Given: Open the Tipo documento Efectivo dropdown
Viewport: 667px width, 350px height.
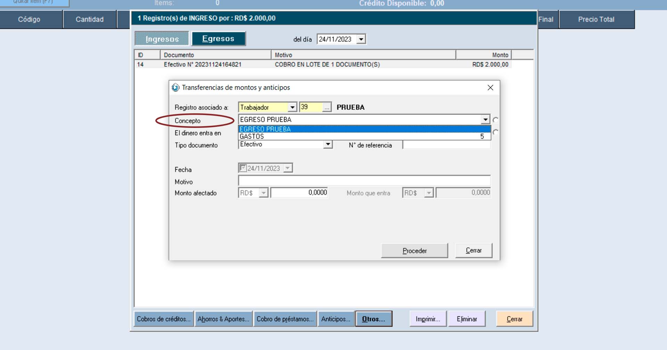Looking at the screenshot, I should (x=328, y=144).
